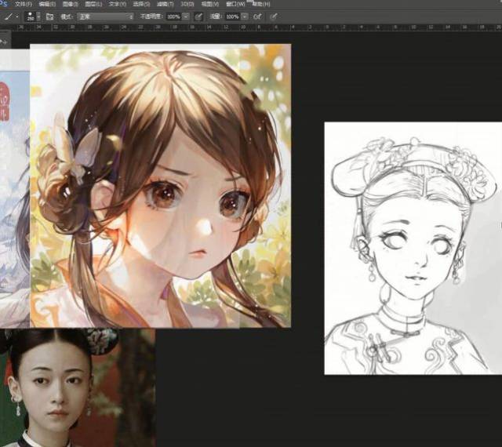
Task: Click the Photoshop Ps logo icon
Action: coord(3,3)
